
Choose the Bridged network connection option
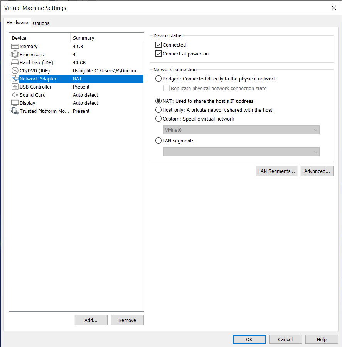pos(158,79)
